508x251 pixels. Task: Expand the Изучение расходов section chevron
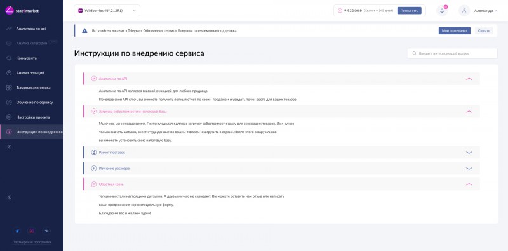tap(469, 168)
